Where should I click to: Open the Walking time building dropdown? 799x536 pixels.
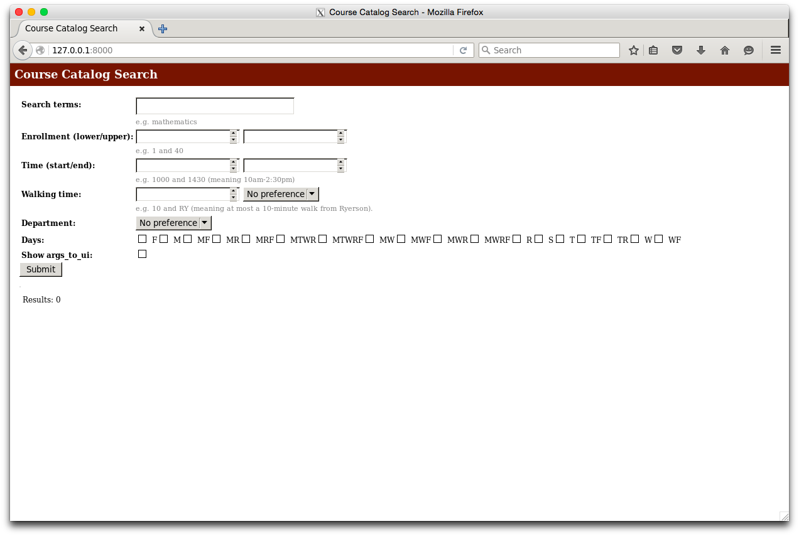(281, 194)
